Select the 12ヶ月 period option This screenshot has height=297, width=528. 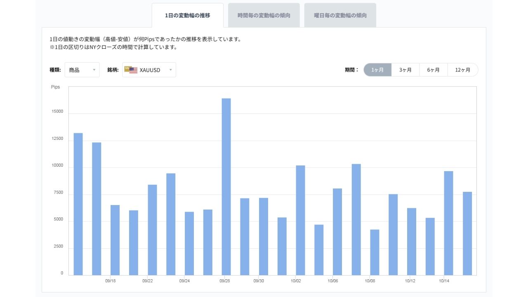click(463, 70)
